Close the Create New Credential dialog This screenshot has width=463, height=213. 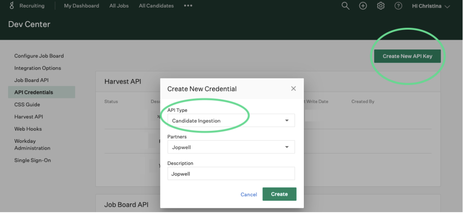coord(293,88)
